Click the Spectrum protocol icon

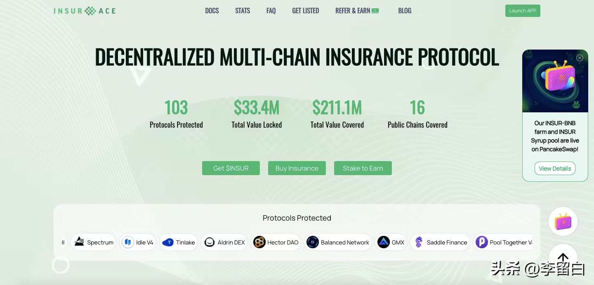coord(79,242)
